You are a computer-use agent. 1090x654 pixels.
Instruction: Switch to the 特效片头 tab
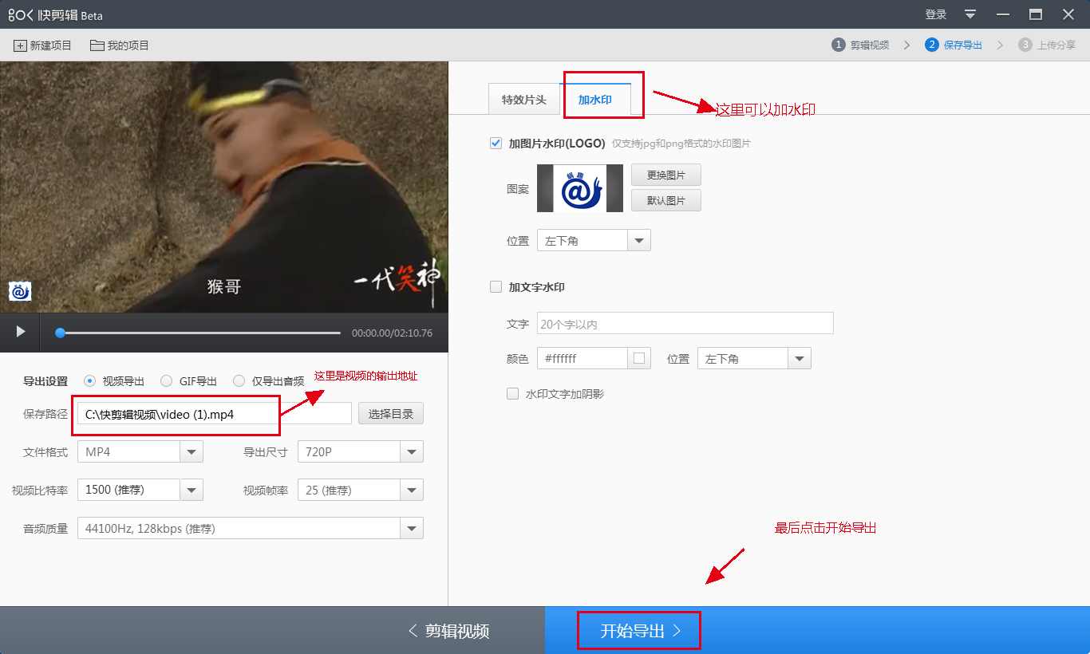coord(523,100)
